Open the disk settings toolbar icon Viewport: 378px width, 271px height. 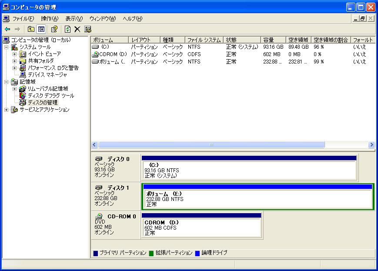coord(88,29)
